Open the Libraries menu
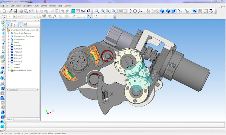226x135 pixels. pos(68,6)
